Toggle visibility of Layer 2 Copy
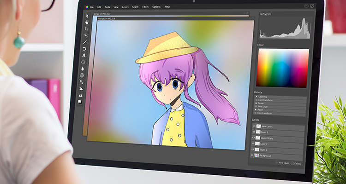Screen dimensions: 346x184 point(254,138)
